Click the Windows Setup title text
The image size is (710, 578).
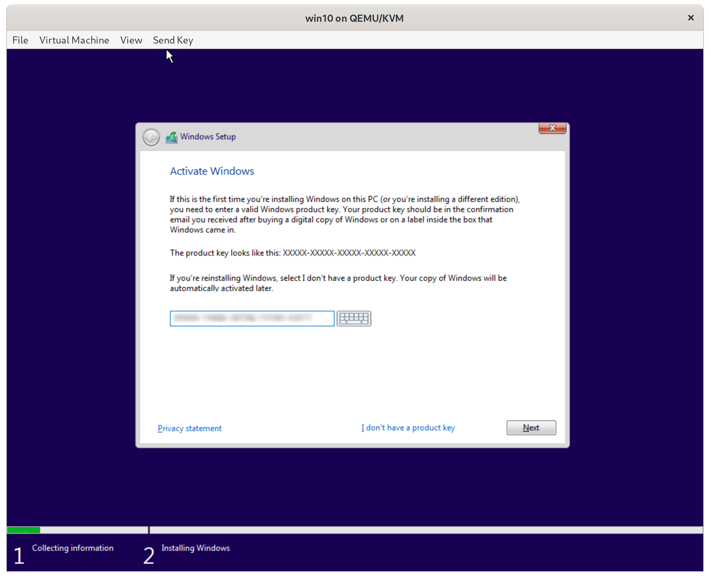coord(207,137)
